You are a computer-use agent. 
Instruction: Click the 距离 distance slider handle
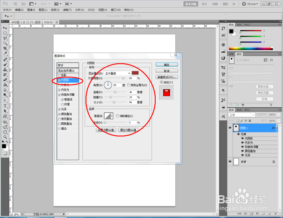point(115,92)
